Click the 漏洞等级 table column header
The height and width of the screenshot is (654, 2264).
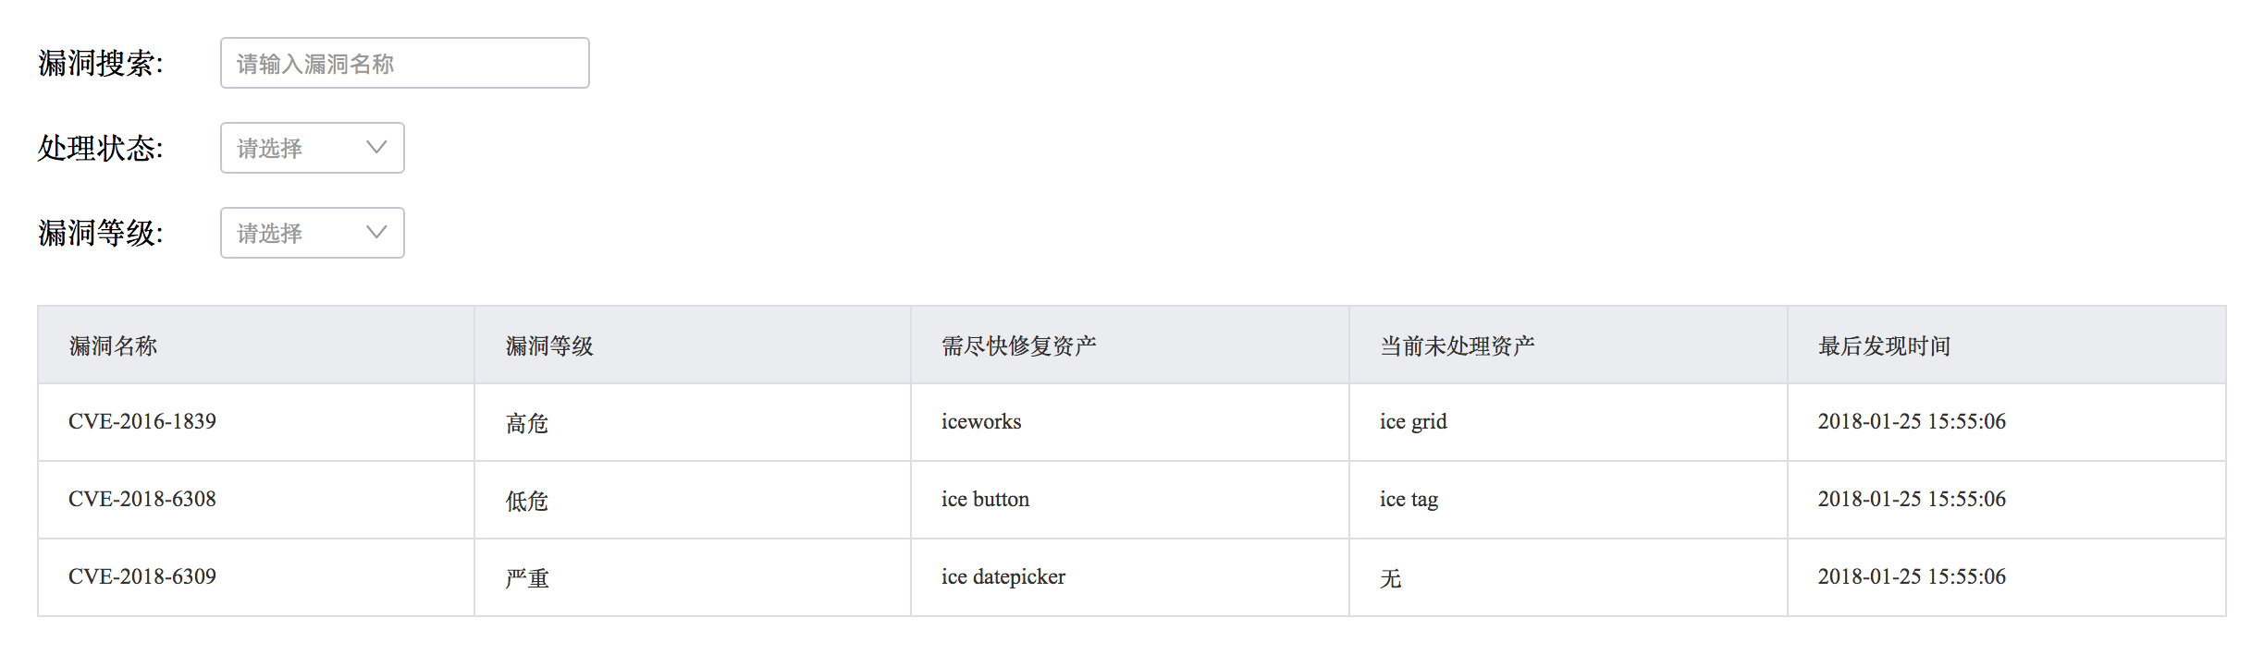coord(549,346)
